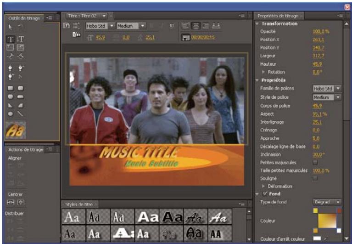The width and height of the screenshot is (352, 244).
Task: Uncheck the Fond checkbox
Action: [265, 193]
